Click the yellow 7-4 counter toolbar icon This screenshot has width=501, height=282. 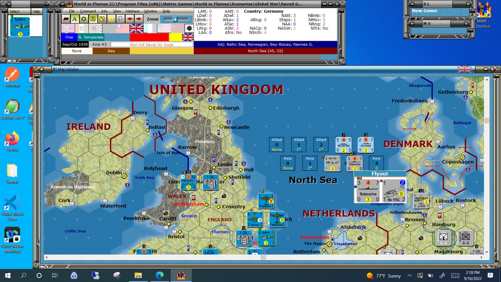[102, 19]
